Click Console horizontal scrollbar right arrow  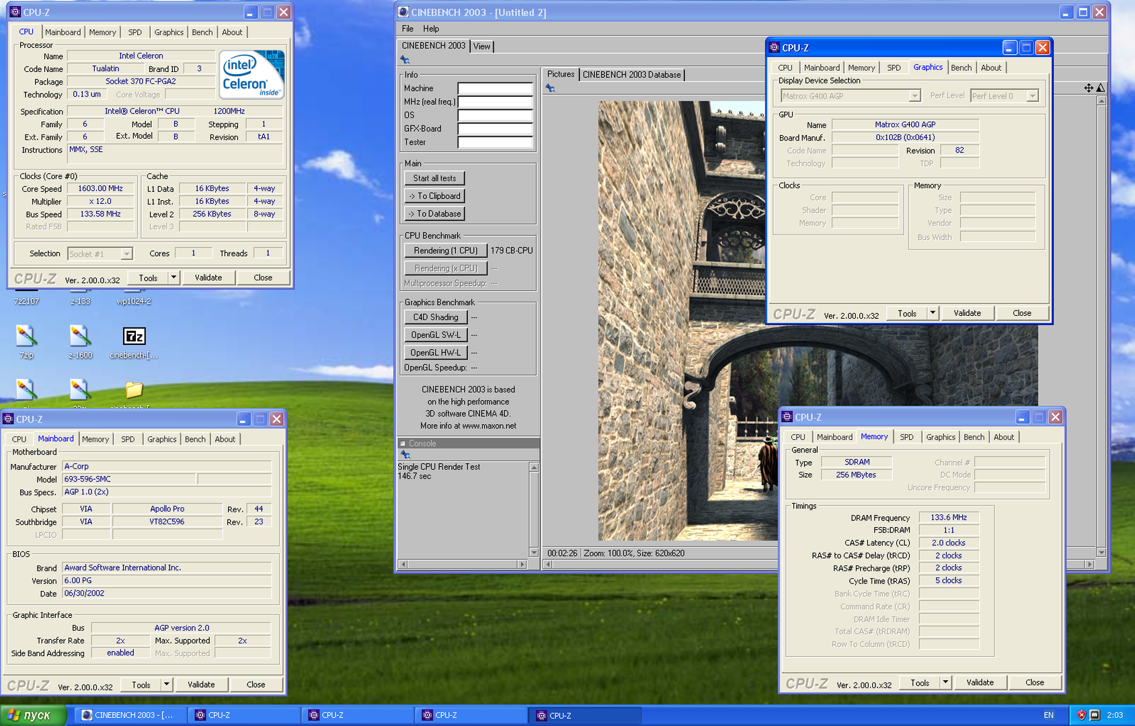pos(522,564)
